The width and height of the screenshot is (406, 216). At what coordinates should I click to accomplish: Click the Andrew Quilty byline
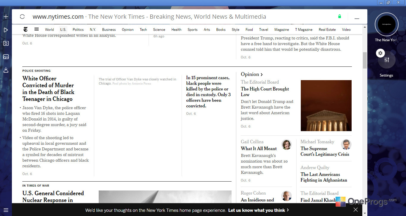[x=315, y=168]
